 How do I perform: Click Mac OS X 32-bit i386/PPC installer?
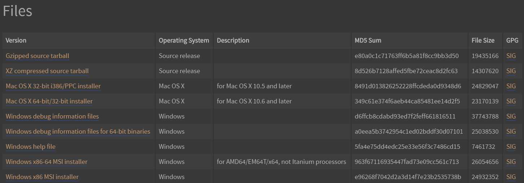[x=53, y=86]
